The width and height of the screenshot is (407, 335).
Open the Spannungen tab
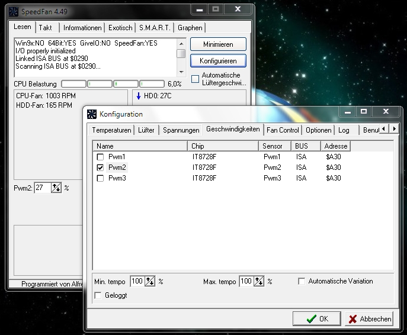(x=181, y=130)
